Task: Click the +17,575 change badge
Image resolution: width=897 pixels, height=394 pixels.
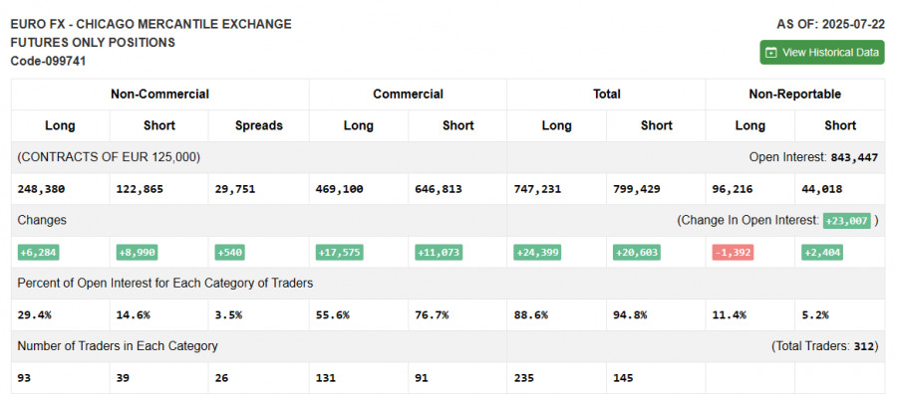Action: click(x=339, y=253)
